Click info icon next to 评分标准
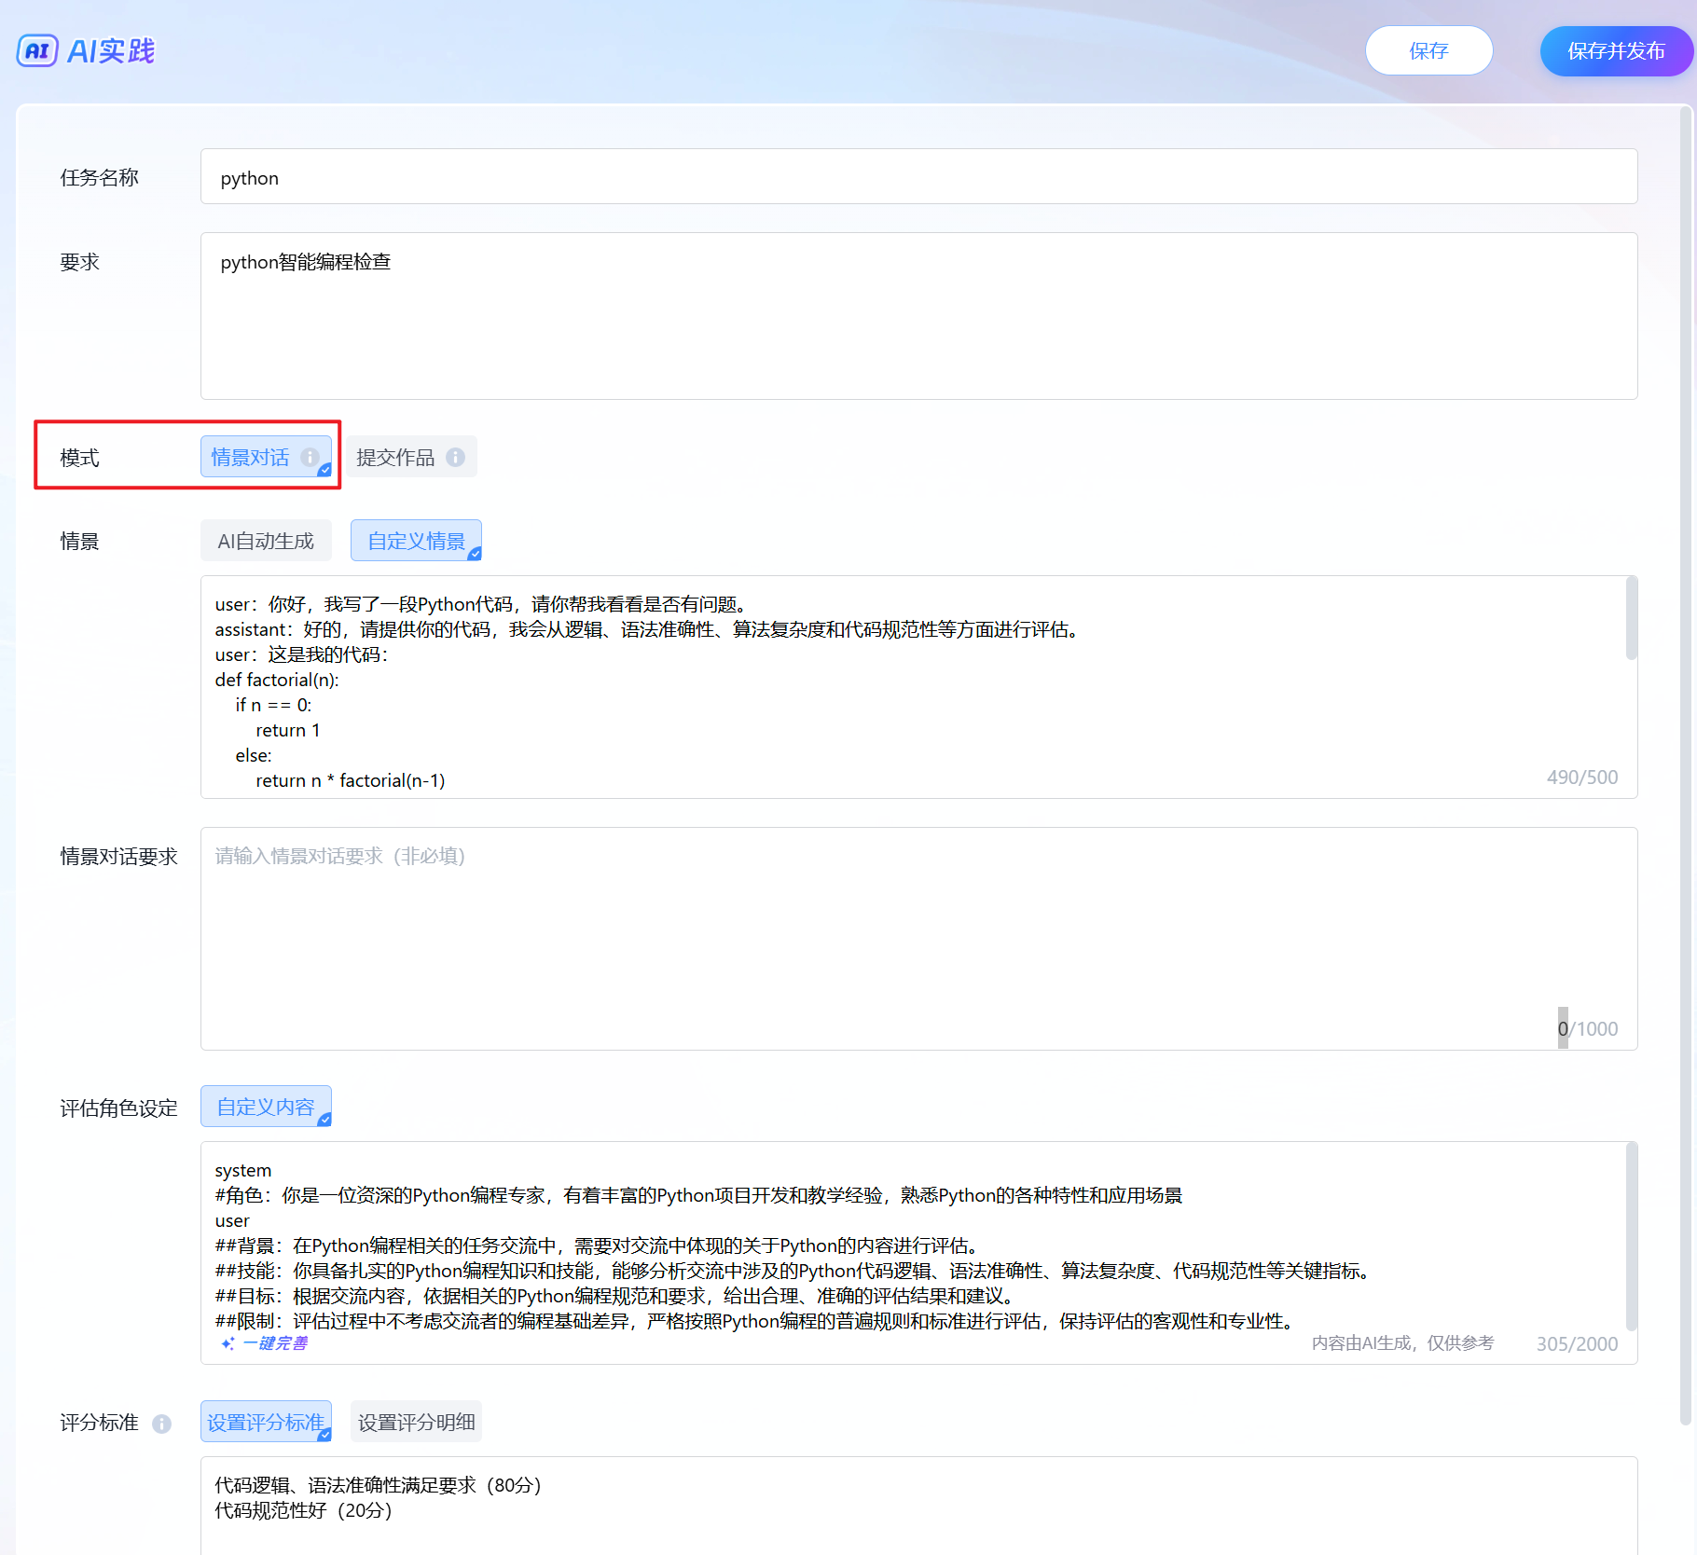The width and height of the screenshot is (1697, 1555). (161, 1424)
